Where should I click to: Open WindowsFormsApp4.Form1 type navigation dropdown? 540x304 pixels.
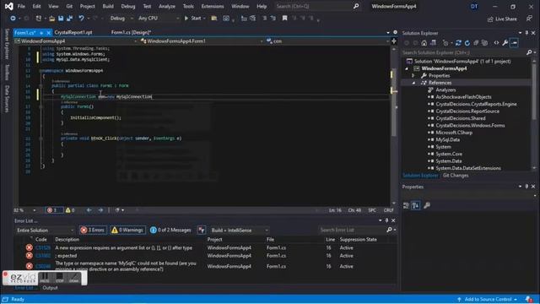(x=202, y=41)
